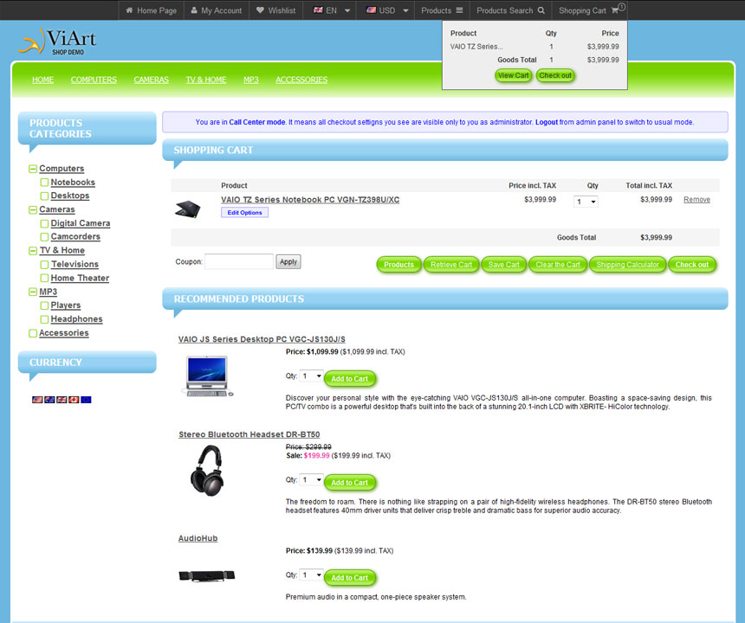Viewport: 745px width, 623px height.
Task: Select the US flag under Currency
Action: tap(37, 400)
